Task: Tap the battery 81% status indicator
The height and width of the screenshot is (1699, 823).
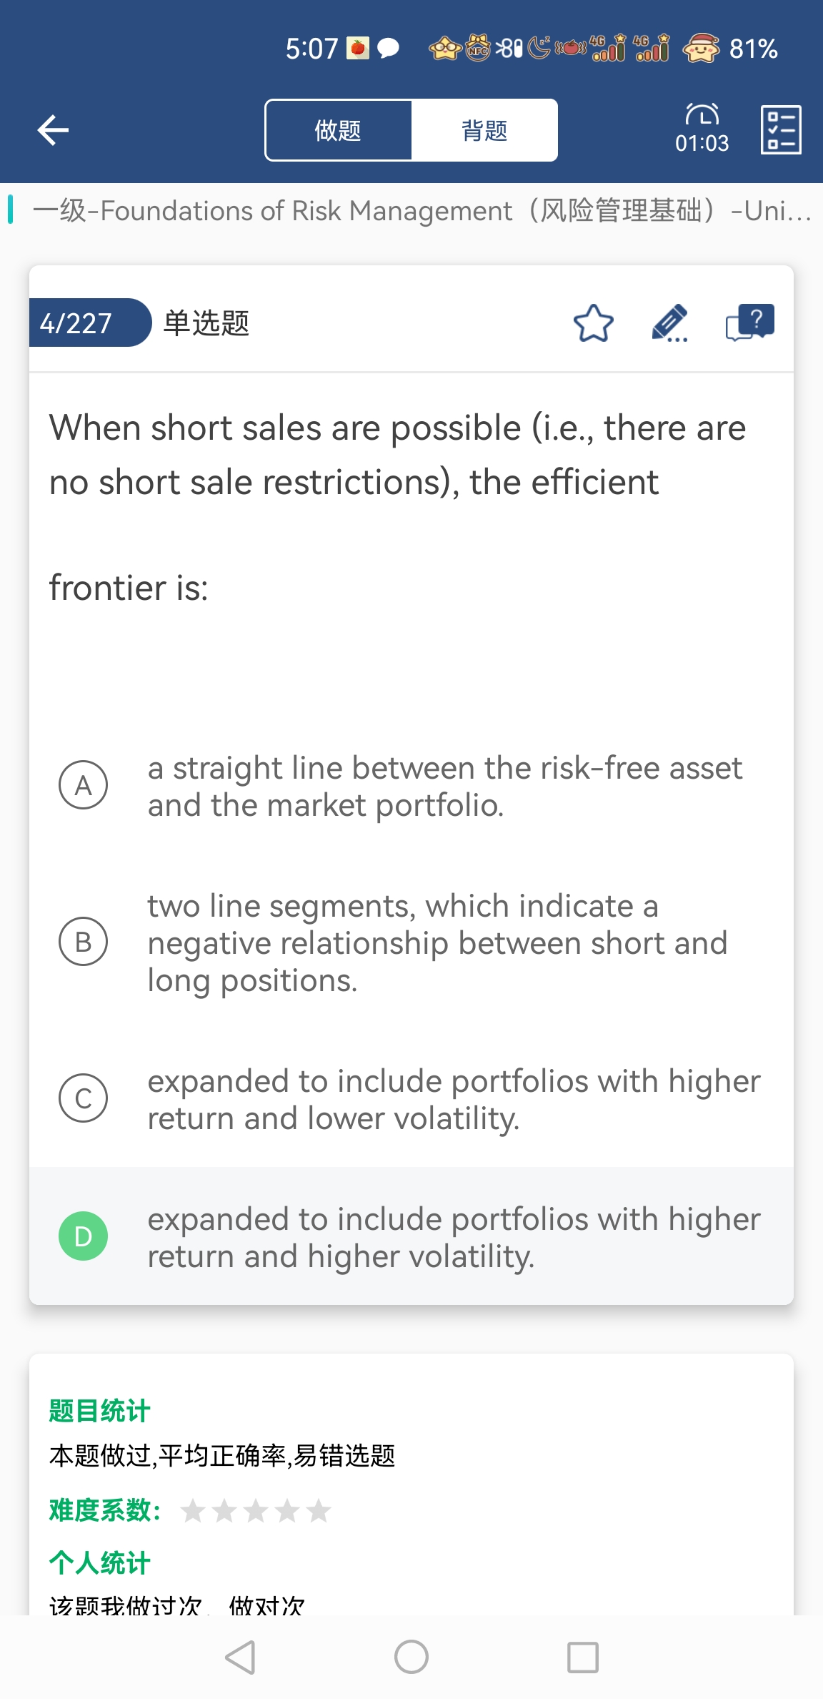Action: 753,49
